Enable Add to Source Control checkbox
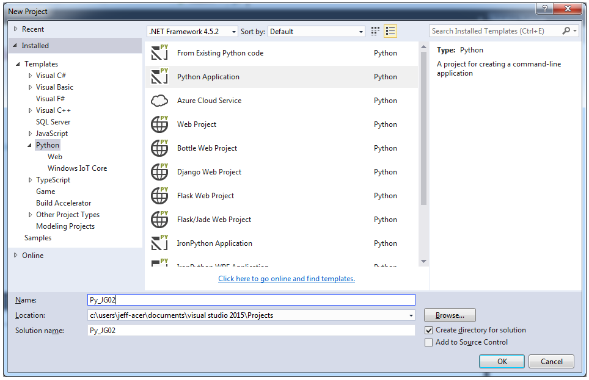 (x=428, y=342)
